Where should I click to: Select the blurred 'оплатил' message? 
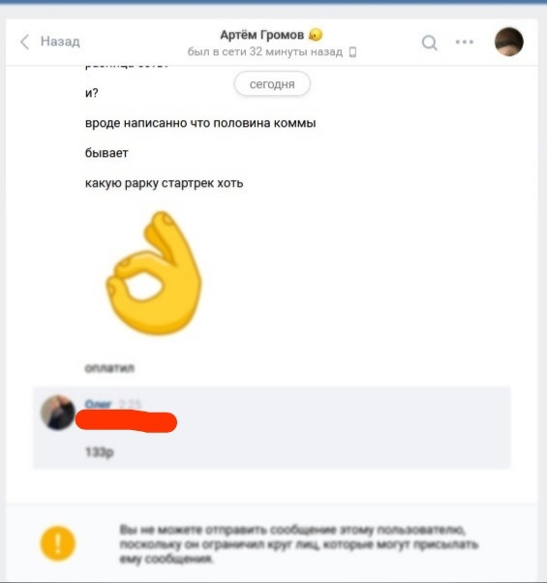point(109,368)
